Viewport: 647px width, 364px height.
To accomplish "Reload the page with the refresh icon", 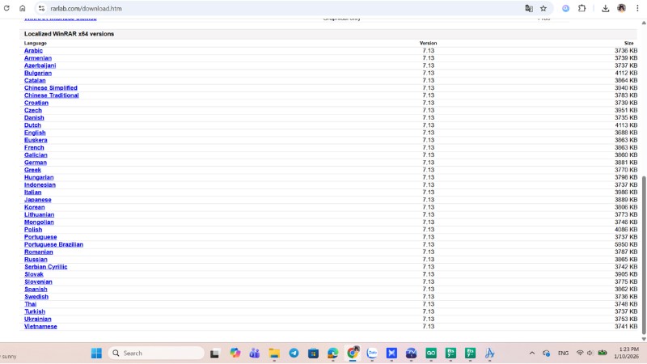I will pyautogui.click(x=6, y=8).
